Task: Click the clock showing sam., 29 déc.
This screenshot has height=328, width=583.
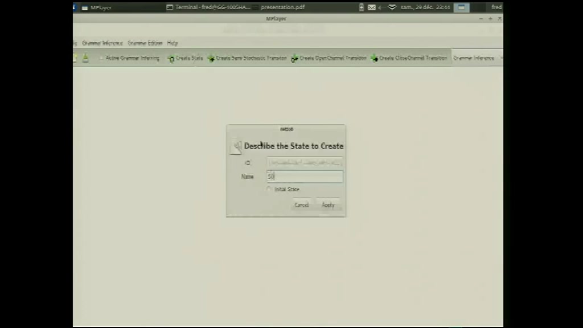Action: (x=425, y=7)
